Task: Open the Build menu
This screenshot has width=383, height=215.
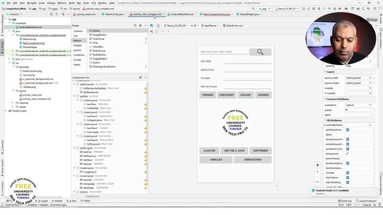Action: pyautogui.click(x=72, y=3)
